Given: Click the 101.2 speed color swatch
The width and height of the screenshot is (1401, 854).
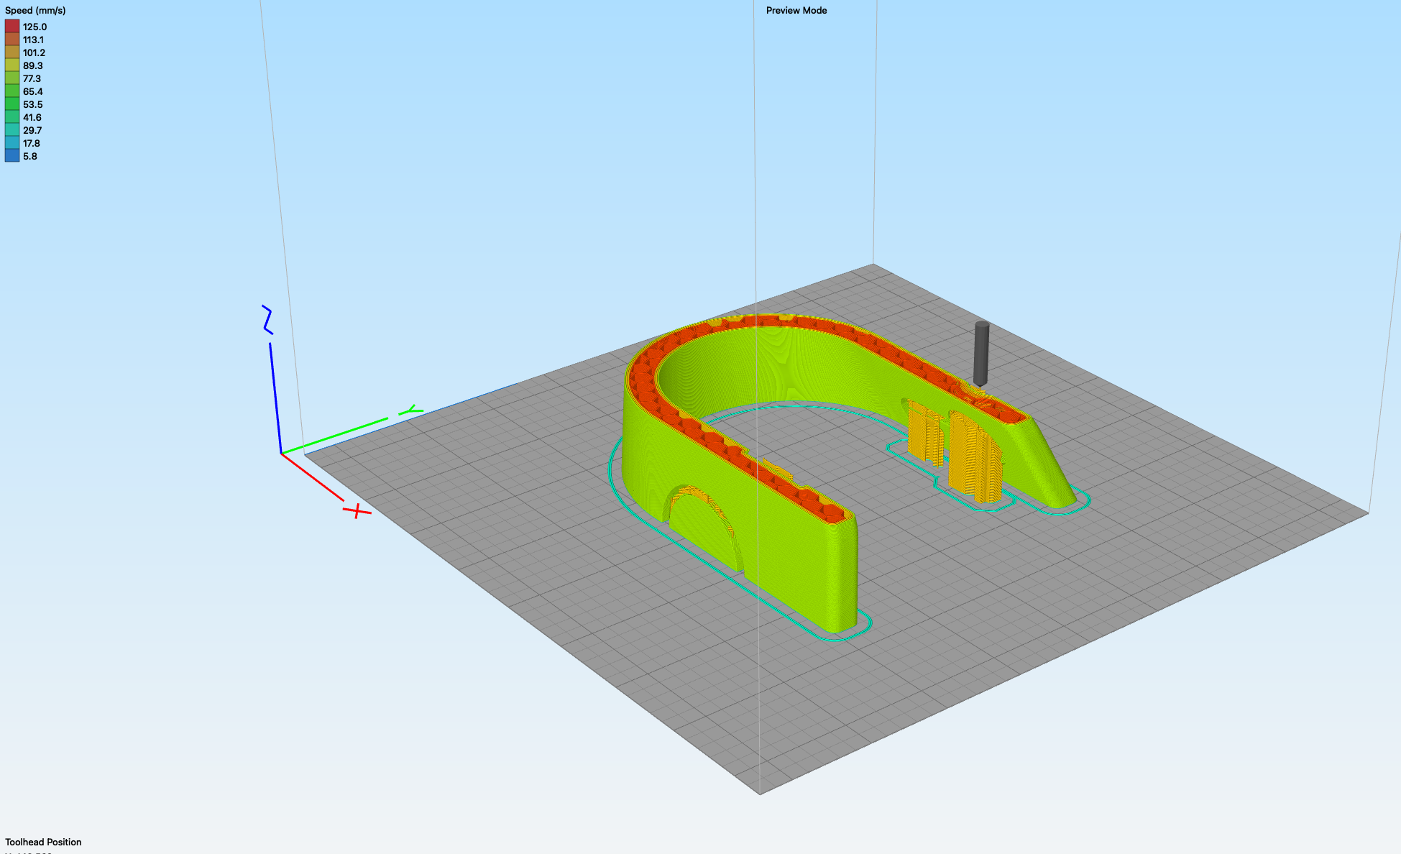Looking at the screenshot, I should pos(12,52).
